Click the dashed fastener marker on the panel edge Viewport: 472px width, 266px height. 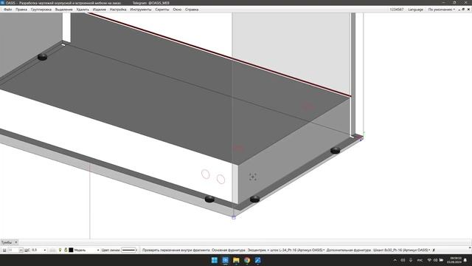pos(252,177)
